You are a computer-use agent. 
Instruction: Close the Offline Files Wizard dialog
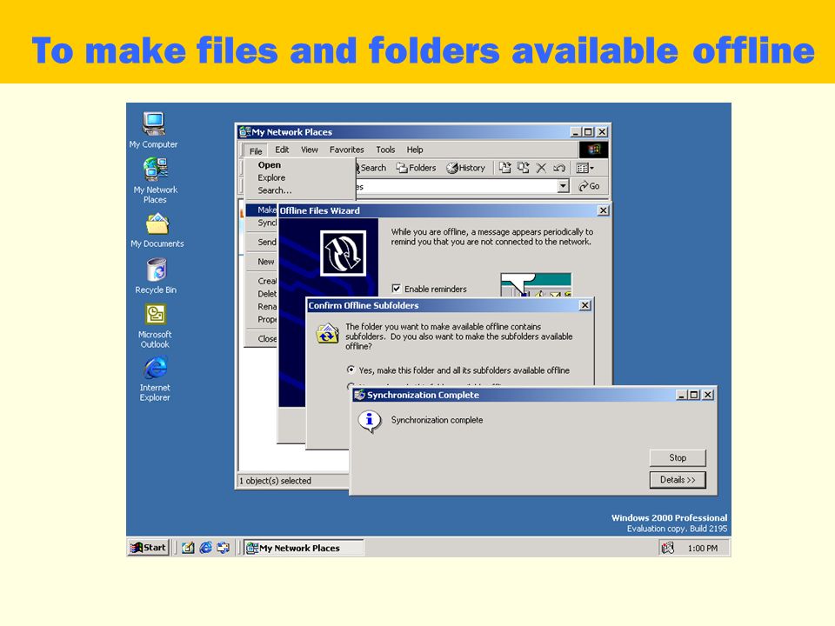pyautogui.click(x=603, y=210)
